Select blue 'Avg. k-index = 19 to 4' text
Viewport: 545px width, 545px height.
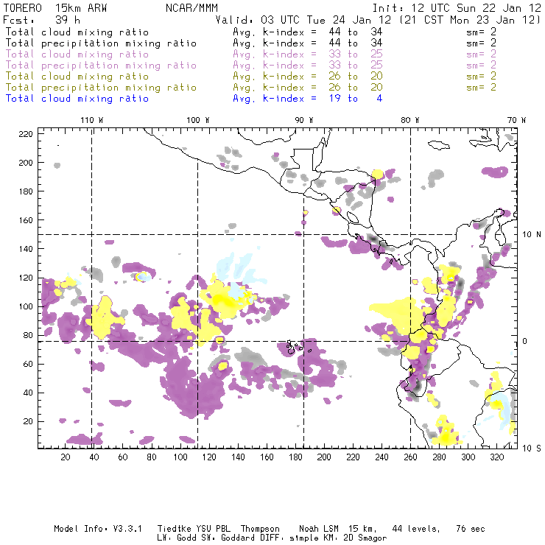coord(308,99)
